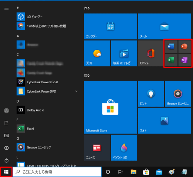Open the user account icon

tap(7, 111)
